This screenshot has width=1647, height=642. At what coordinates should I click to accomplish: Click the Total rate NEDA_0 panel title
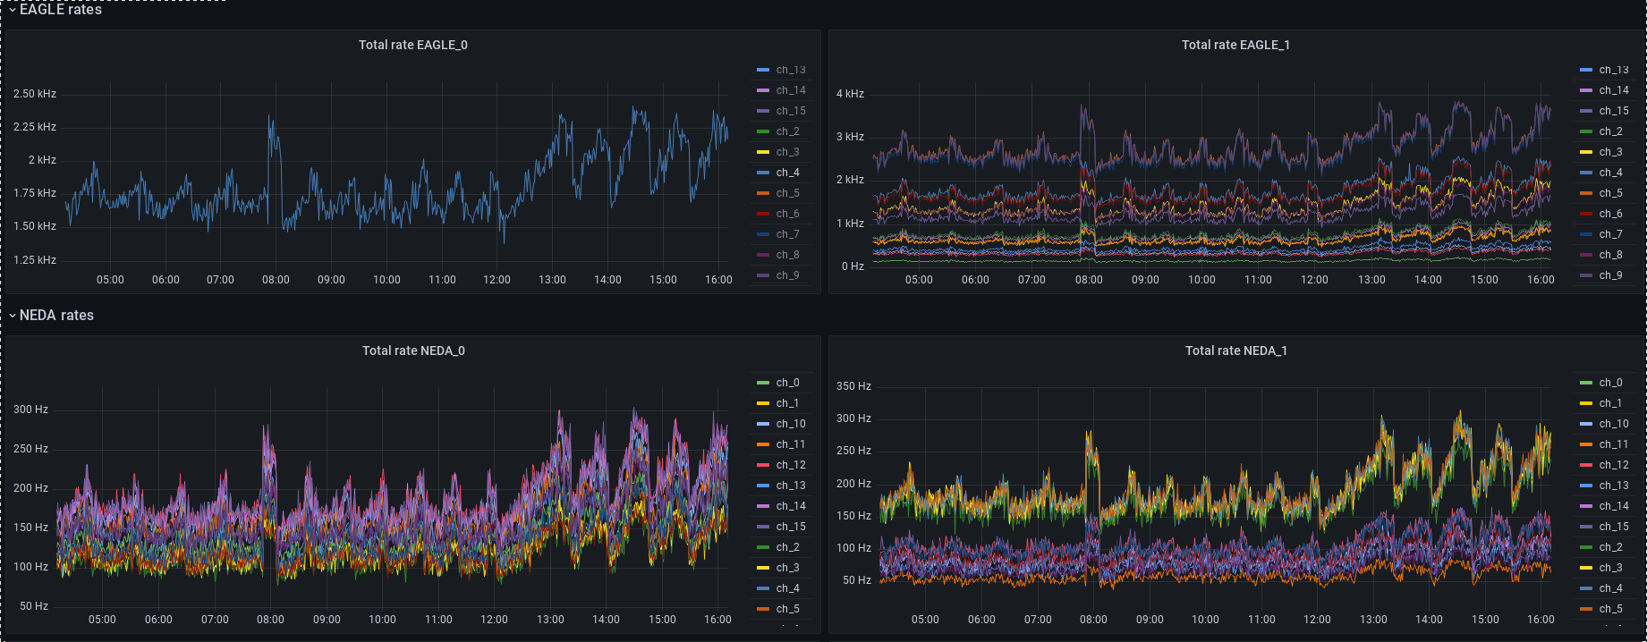tap(412, 351)
